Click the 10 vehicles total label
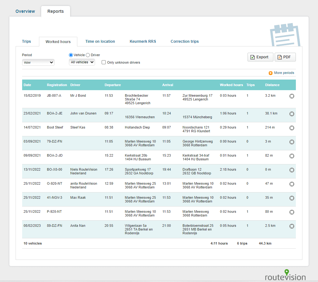The width and height of the screenshot is (318, 282). point(32,243)
